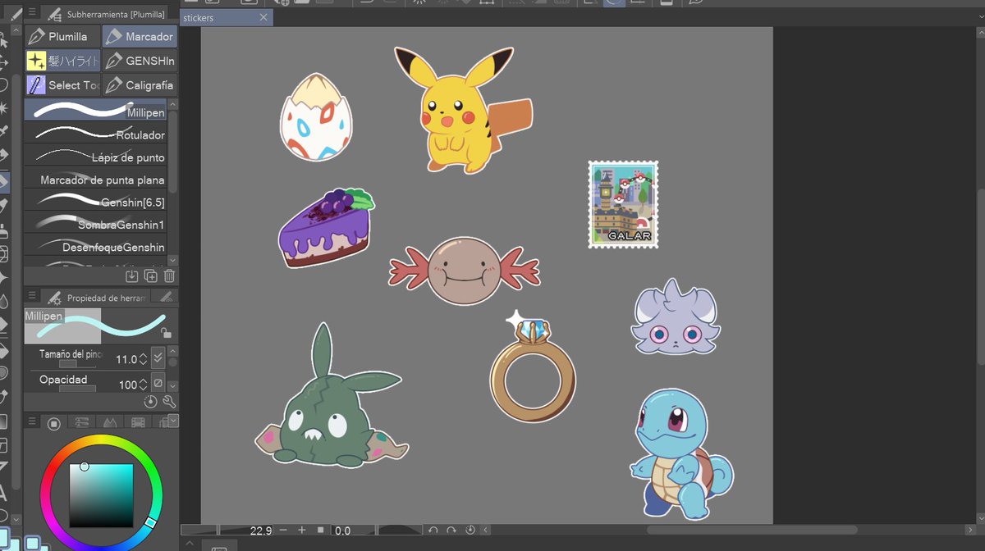This screenshot has width=985, height=551.
Task: Click hue ring handle on color wheel
Action: pos(150,522)
